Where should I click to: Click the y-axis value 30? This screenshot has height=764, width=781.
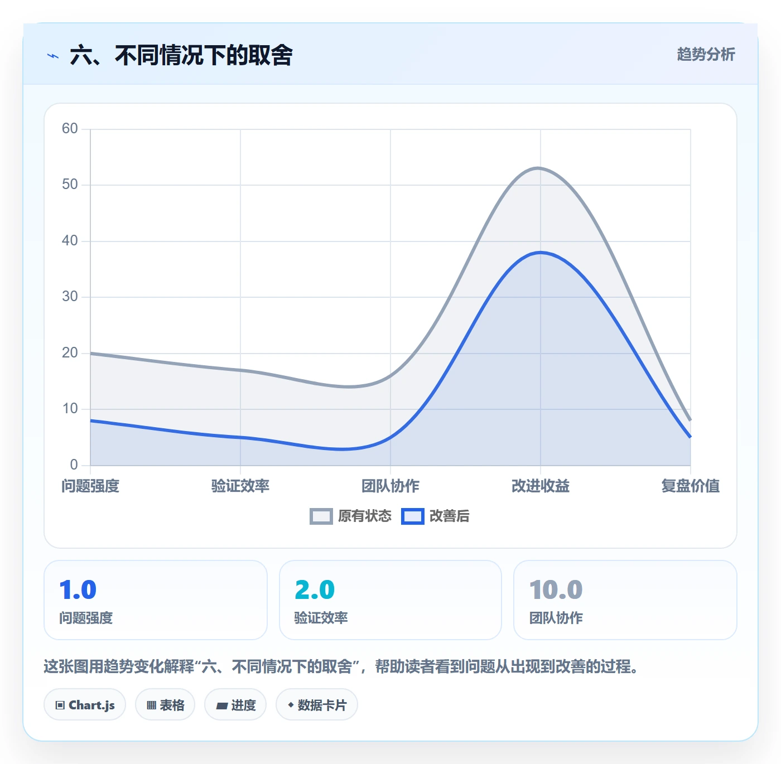(x=70, y=297)
